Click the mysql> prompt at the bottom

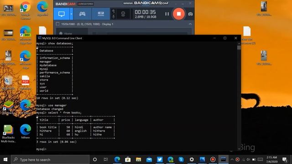[x=42, y=149]
